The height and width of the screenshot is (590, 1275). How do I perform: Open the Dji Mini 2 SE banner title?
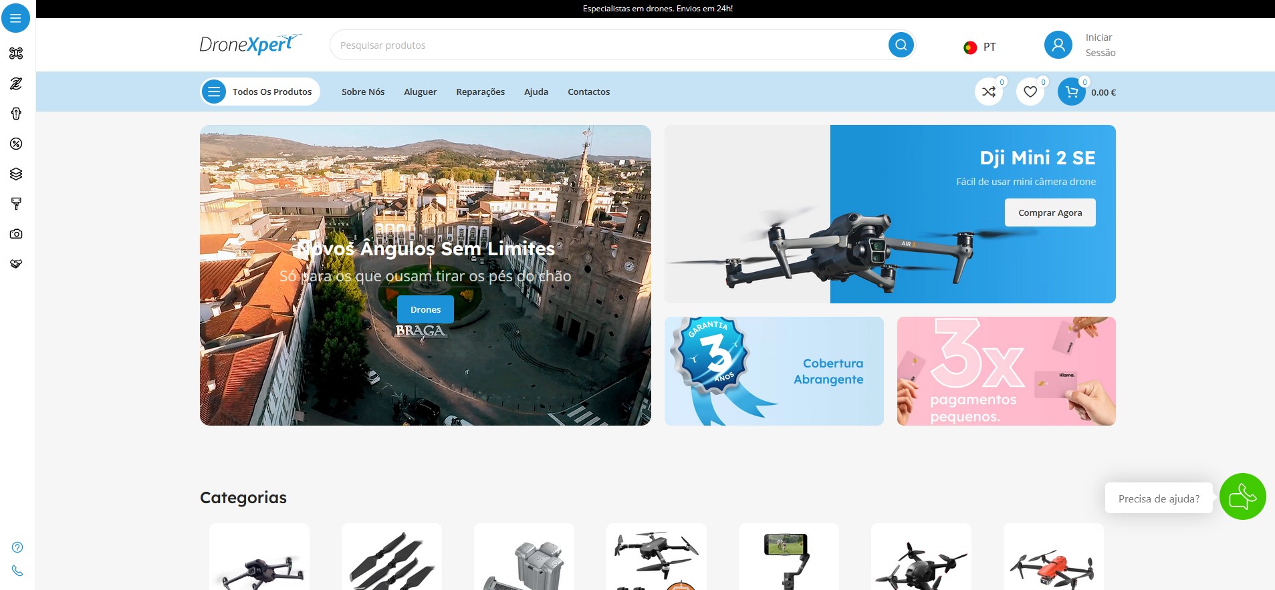pos(1037,158)
